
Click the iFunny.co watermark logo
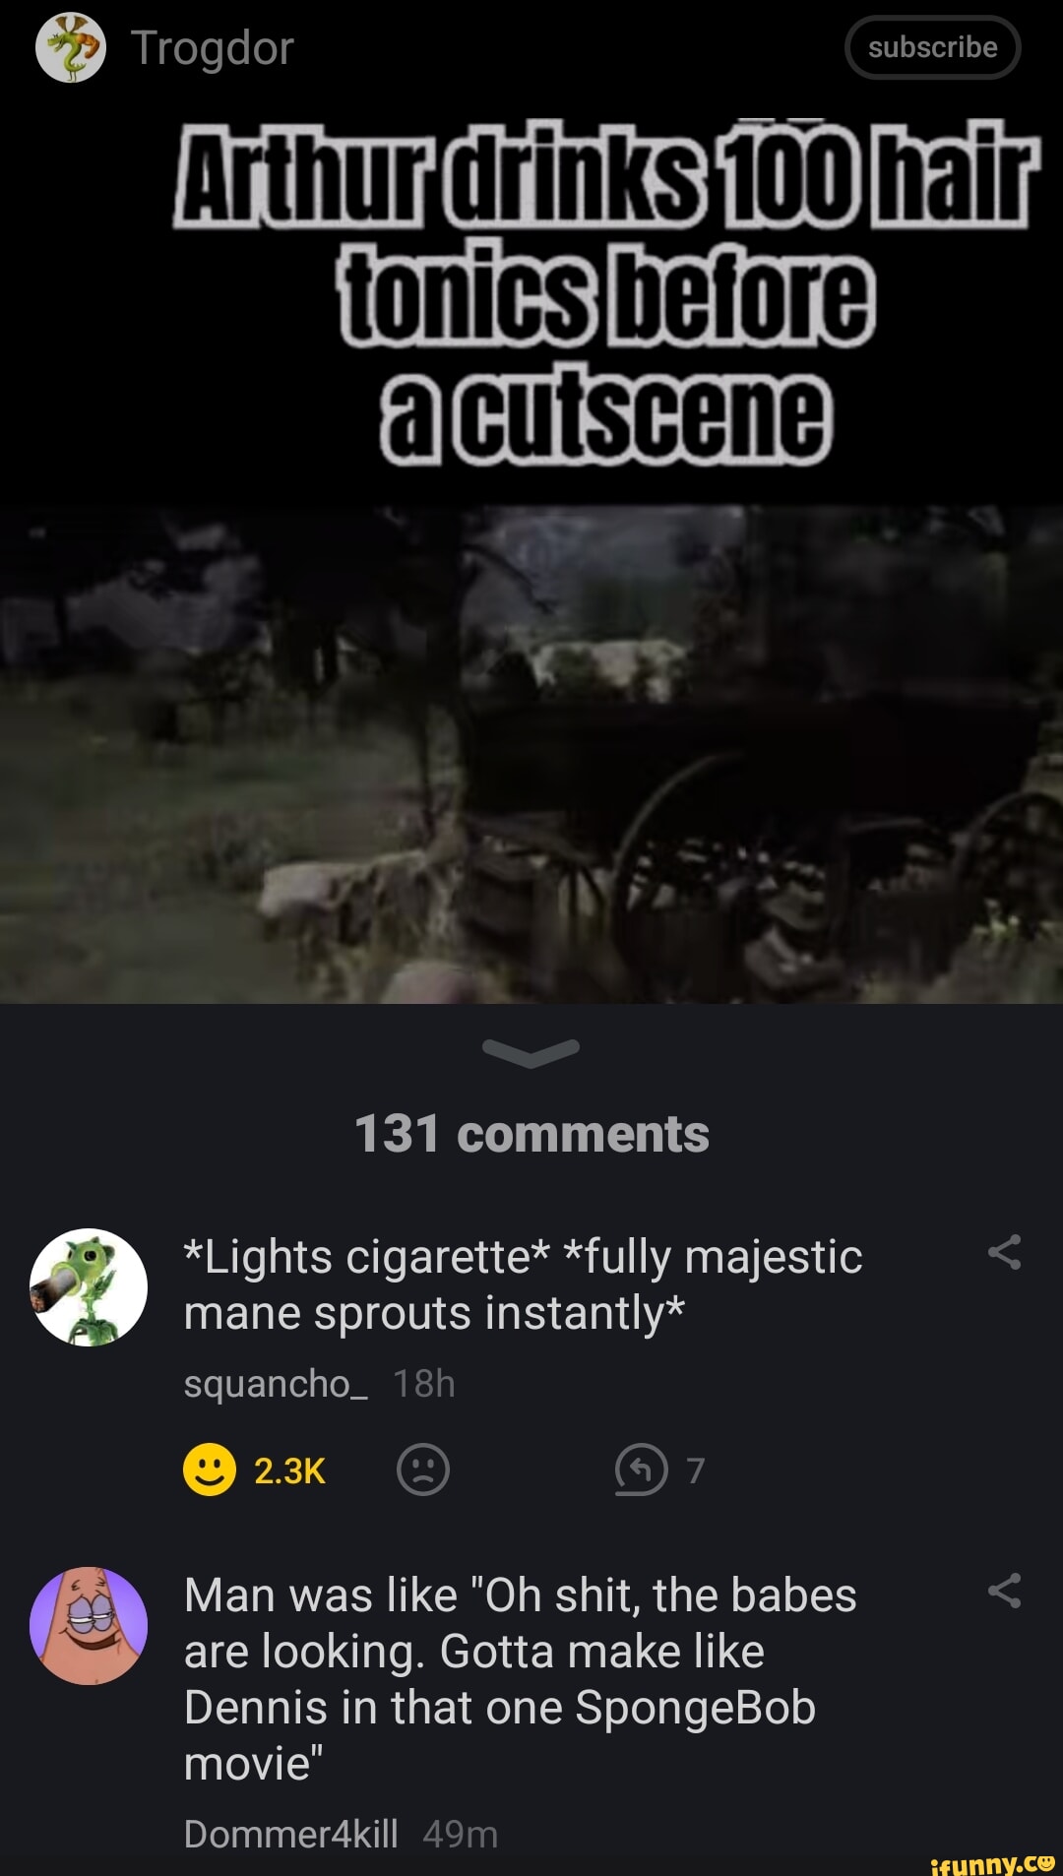[992, 1862]
